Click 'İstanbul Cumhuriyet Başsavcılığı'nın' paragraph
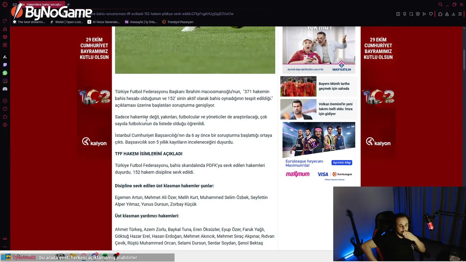The image size is (466, 262). (x=193, y=139)
